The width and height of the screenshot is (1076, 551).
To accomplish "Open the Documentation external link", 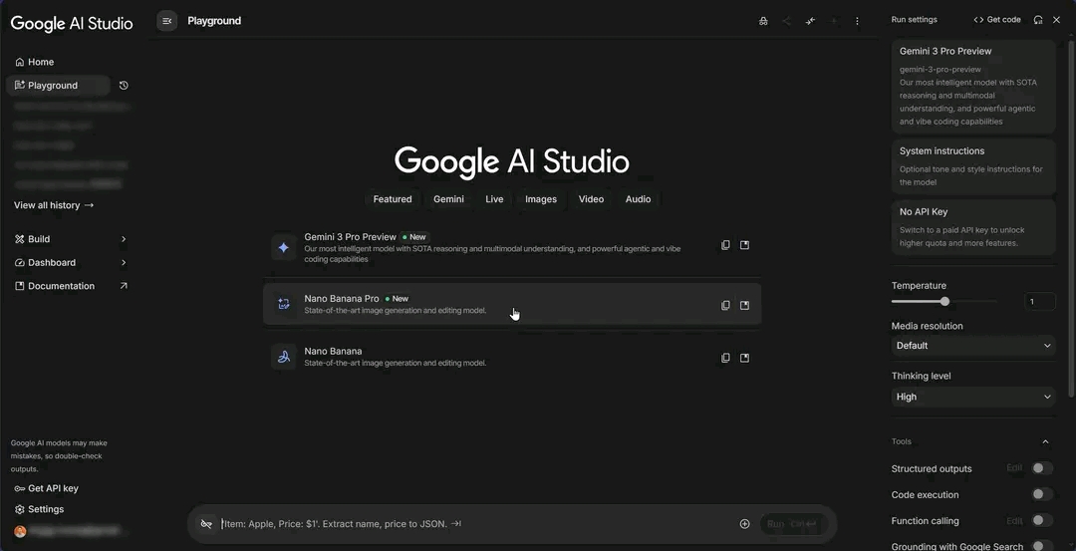I will (72, 286).
